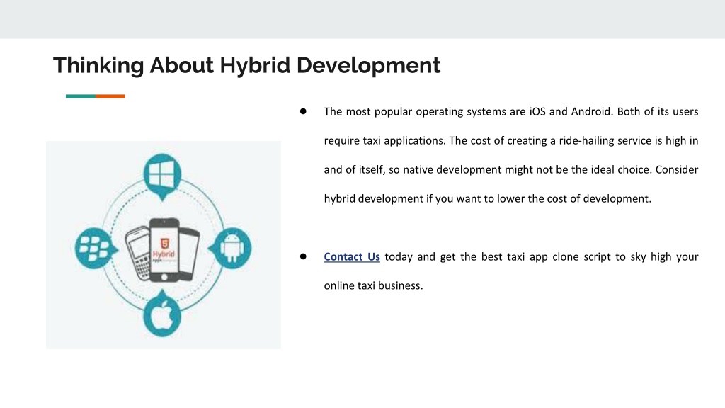Click the text "require taxi applications"
725x408 pixels.
point(384,141)
